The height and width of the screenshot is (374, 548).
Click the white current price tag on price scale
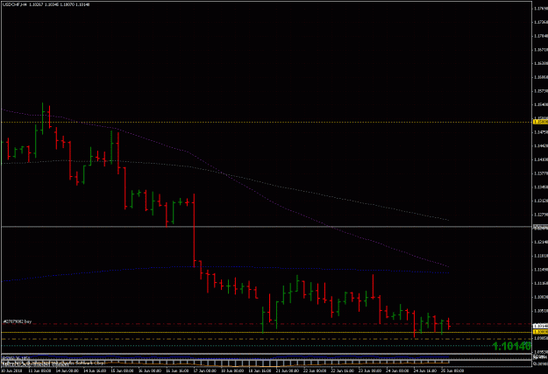(x=540, y=326)
